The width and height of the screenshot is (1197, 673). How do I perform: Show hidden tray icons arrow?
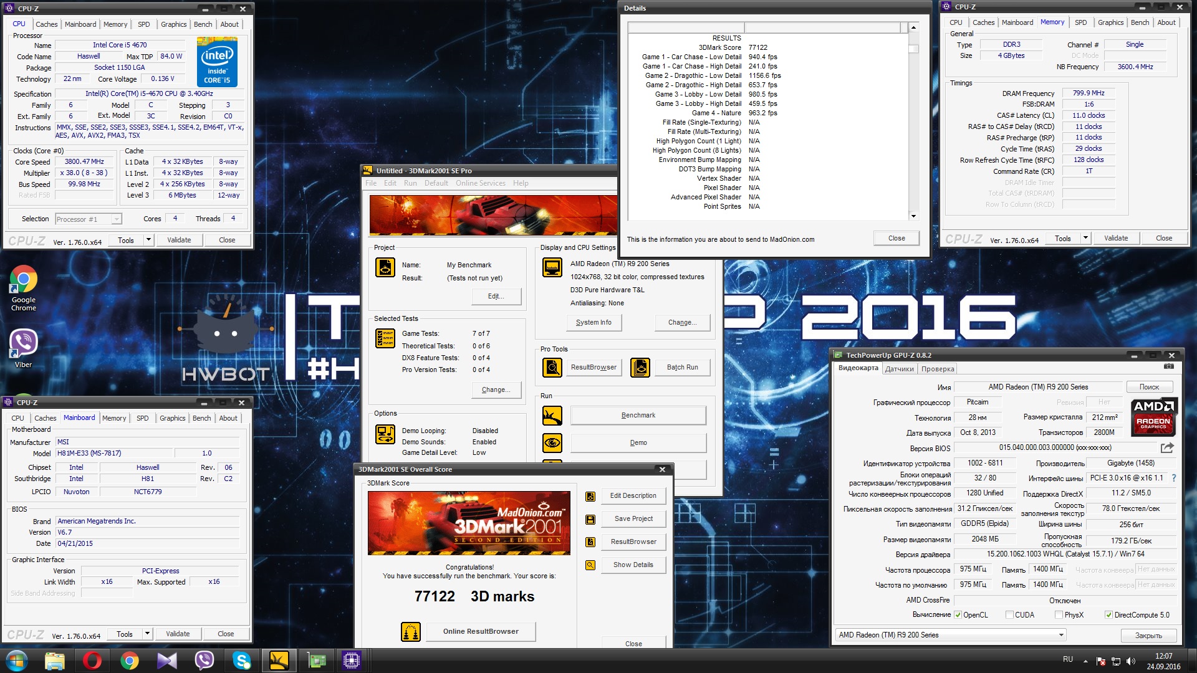coord(1085,661)
